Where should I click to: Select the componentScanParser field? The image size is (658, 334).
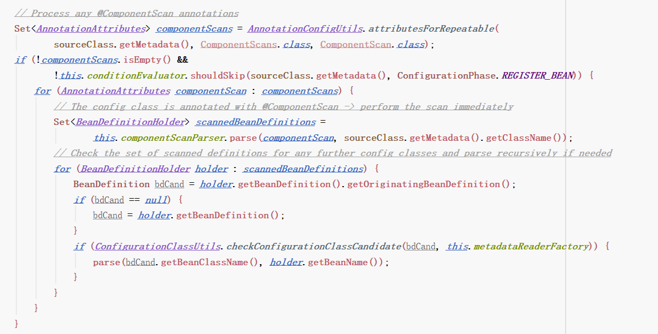[x=173, y=138]
